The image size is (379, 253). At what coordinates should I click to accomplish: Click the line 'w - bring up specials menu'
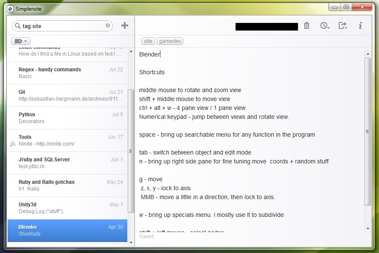pos(211,215)
